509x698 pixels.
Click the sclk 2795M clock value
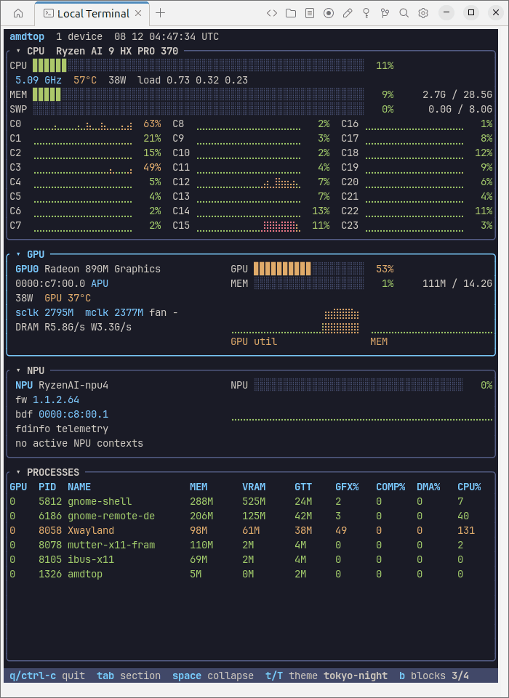click(x=44, y=312)
